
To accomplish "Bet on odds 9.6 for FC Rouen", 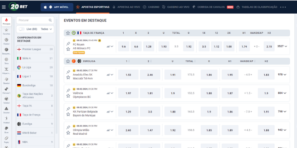I will pos(124,47).
